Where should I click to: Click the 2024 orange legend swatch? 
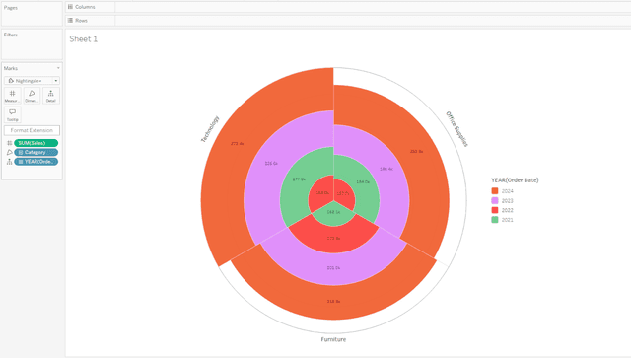[495, 191]
